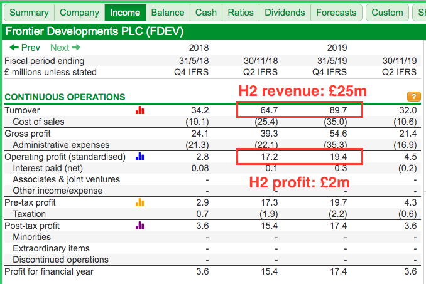Click the Frontier Developments PLC (FDEV) title
Viewport: 426px width, 284px height.
pos(94,31)
